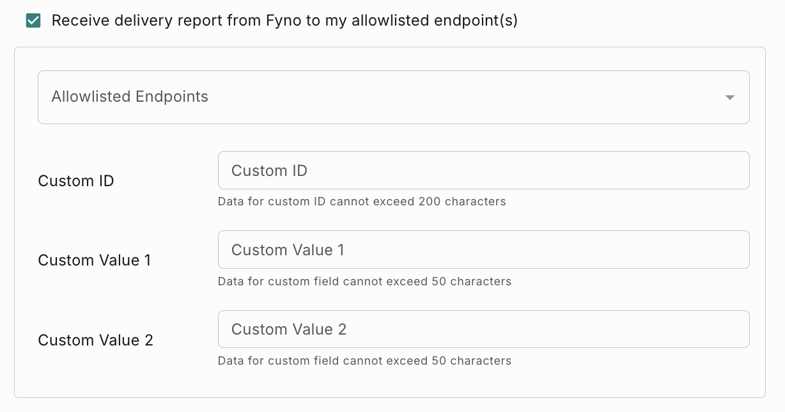This screenshot has width=785, height=412.
Task: Click the helper text under Custom Value 2
Action: 364,361
